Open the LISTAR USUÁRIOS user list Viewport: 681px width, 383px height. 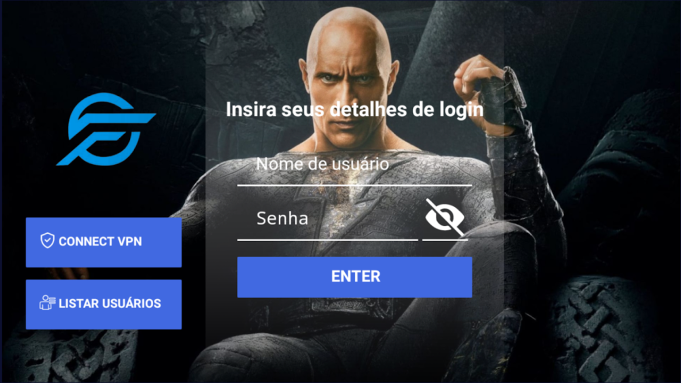[x=103, y=304]
